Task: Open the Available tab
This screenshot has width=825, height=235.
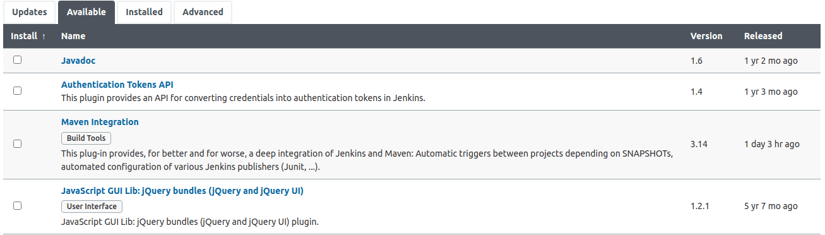Action: (x=86, y=12)
